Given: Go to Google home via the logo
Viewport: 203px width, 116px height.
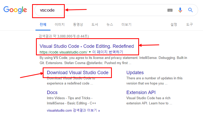Looking at the screenshot, I should point(15,10).
